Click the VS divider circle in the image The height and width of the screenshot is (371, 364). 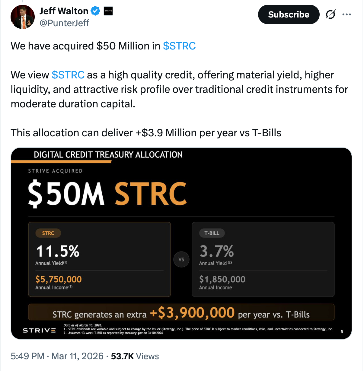pos(181,259)
